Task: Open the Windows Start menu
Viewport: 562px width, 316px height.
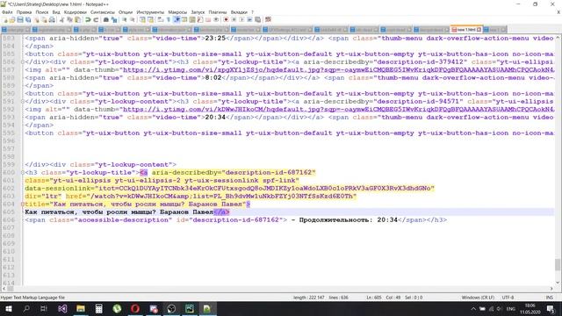Action: [x=8, y=308]
